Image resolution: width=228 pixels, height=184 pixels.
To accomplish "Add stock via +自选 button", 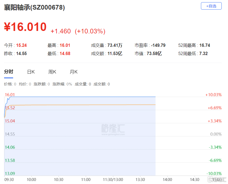I will pos(211,6).
